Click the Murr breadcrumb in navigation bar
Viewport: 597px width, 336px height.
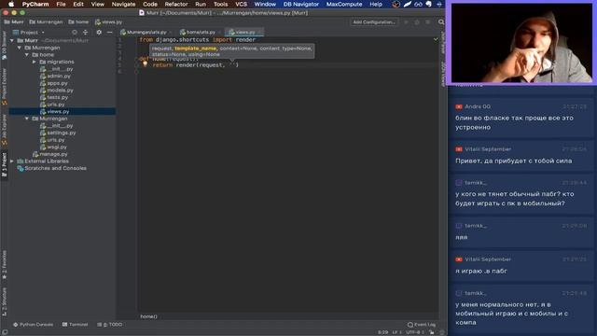point(14,22)
